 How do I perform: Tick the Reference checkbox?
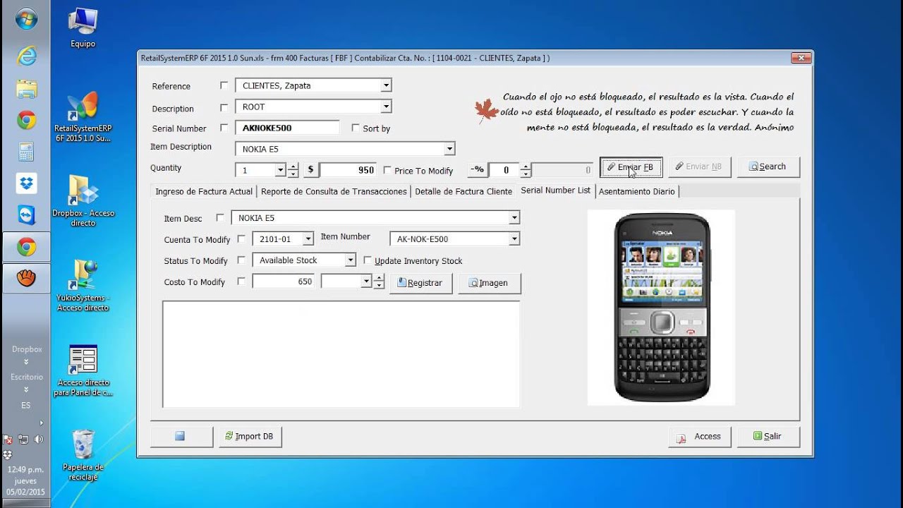click(x=224, y=85)
